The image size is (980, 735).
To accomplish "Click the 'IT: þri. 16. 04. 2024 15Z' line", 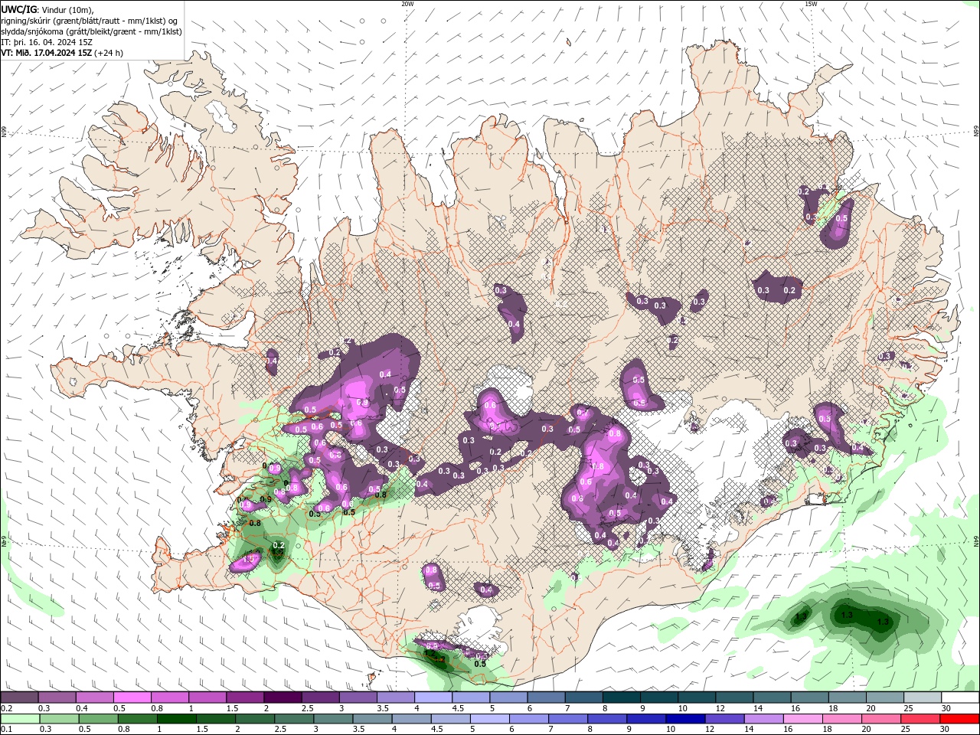I will tap(47, 42).
